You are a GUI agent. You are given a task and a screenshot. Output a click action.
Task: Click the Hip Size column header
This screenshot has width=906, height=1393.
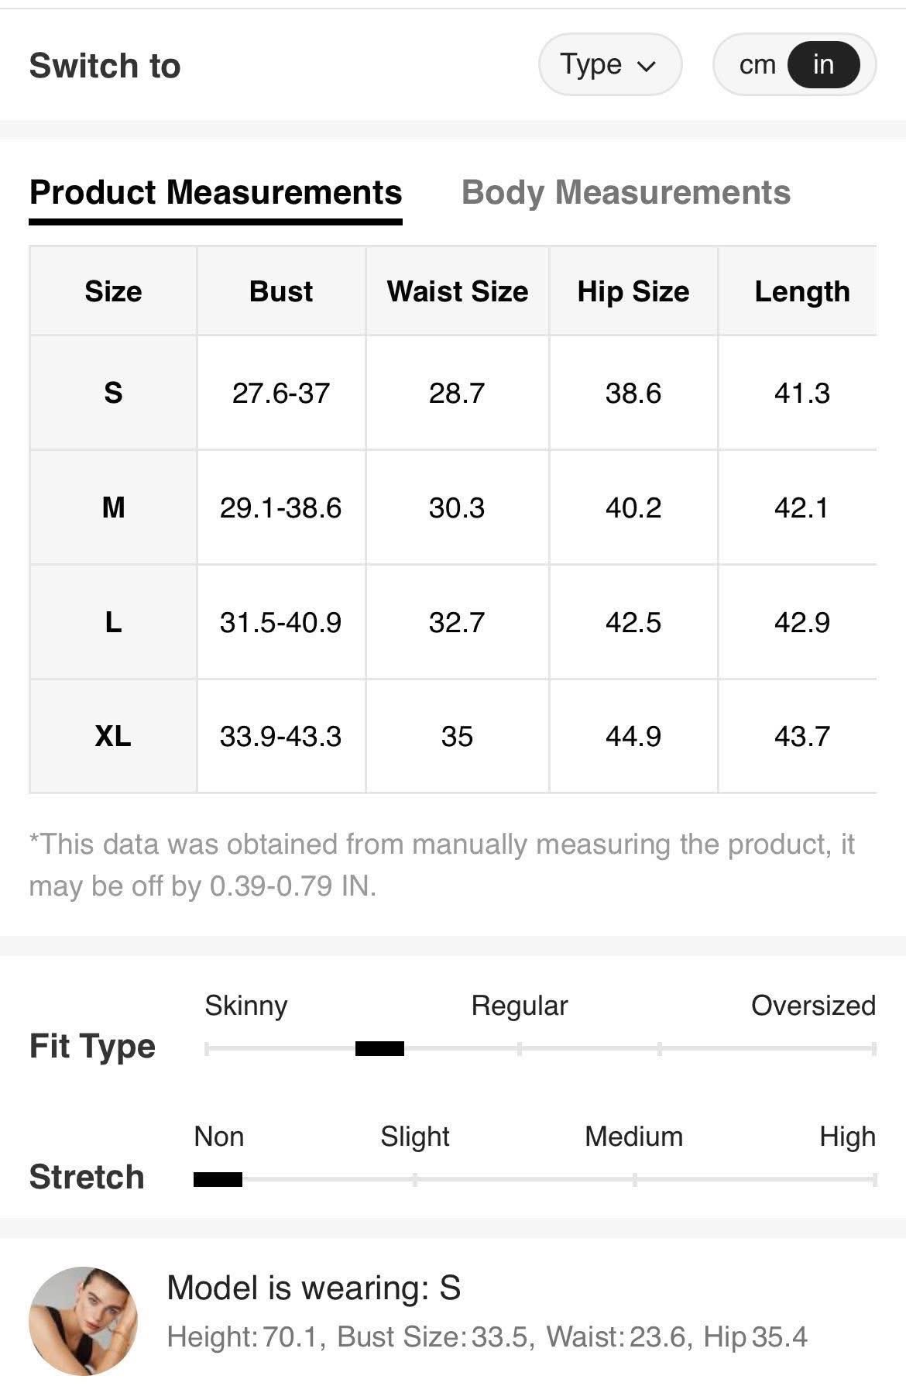[x=633, y=291]
